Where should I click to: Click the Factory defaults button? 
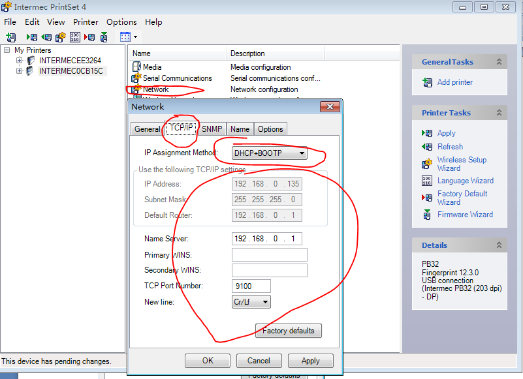click(288, 331)
